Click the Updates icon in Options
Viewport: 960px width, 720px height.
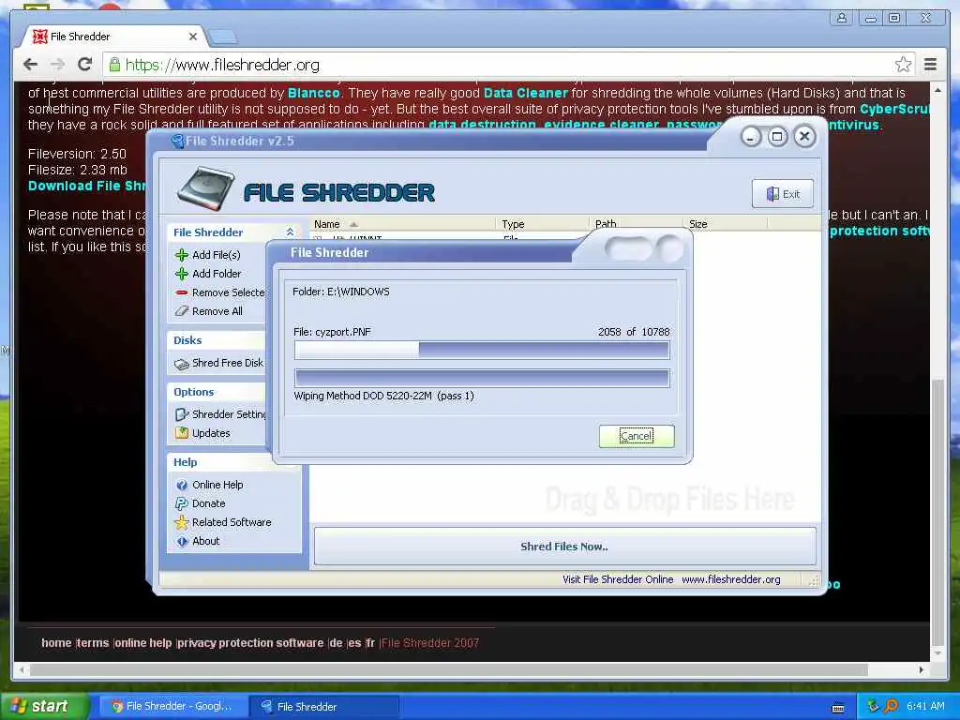182,433
